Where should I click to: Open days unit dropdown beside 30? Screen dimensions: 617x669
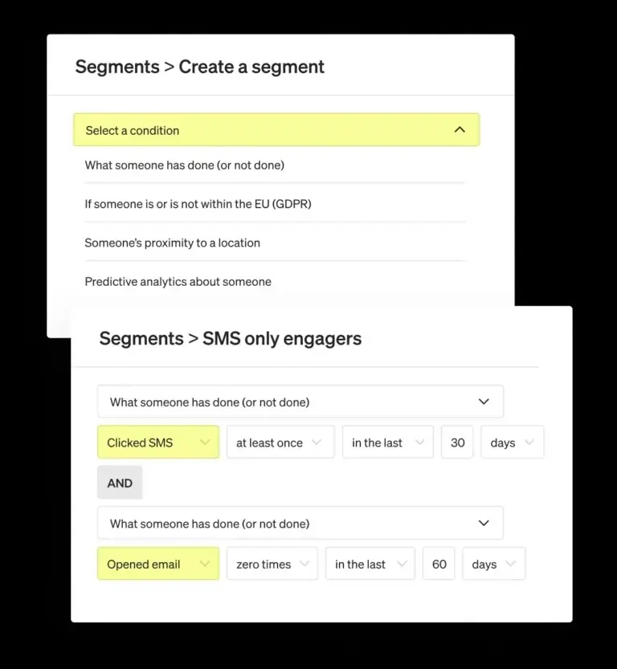(512, 443)
